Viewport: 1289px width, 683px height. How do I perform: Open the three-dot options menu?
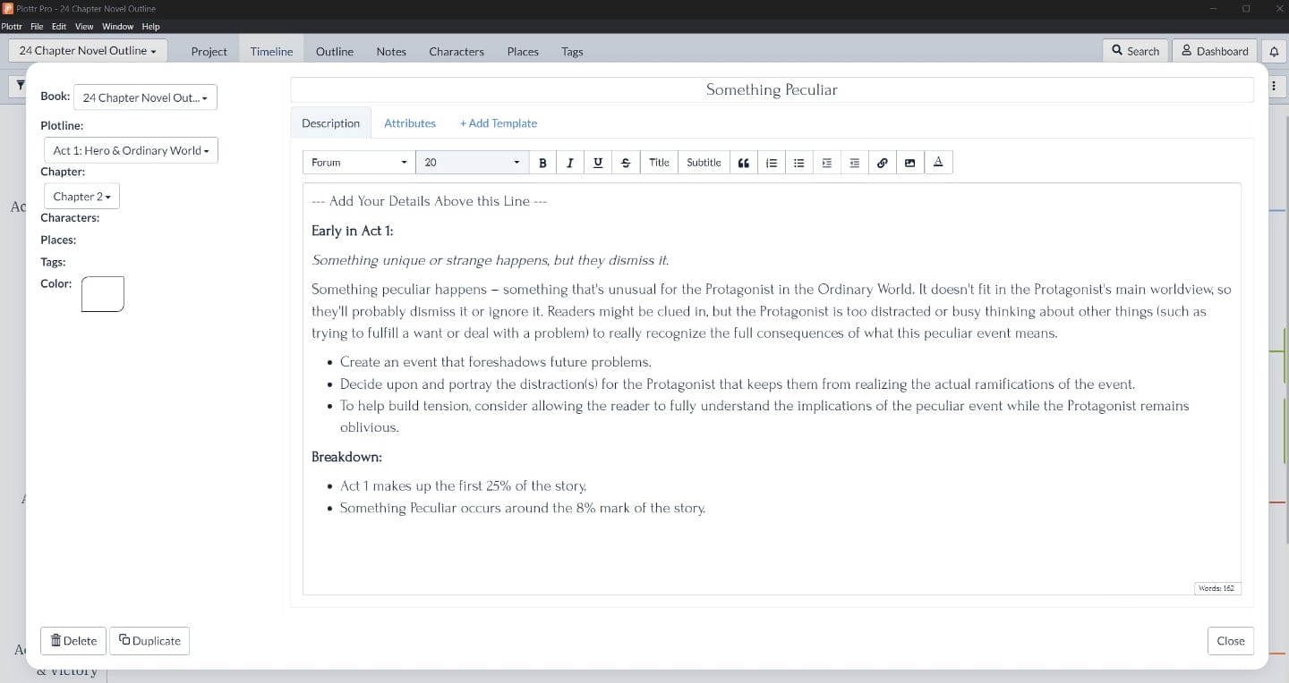[1274, 84]
